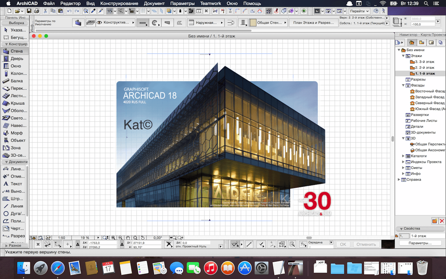
Task: Click the План Этажа и Разрез button
Action: click(313, 23)
